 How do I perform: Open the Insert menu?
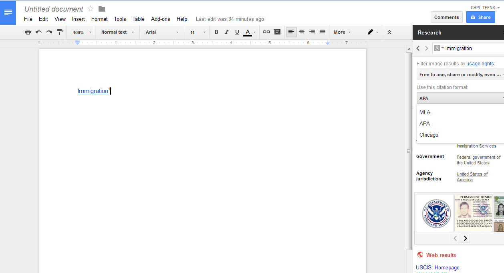(79, 19)
